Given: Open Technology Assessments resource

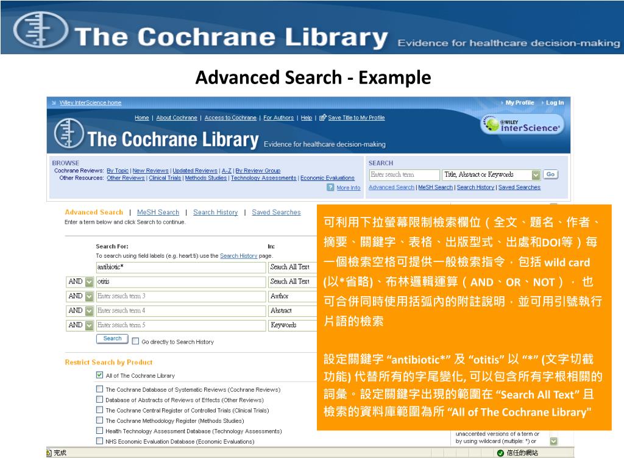Looking at the screenshot, I should [263, 178].
